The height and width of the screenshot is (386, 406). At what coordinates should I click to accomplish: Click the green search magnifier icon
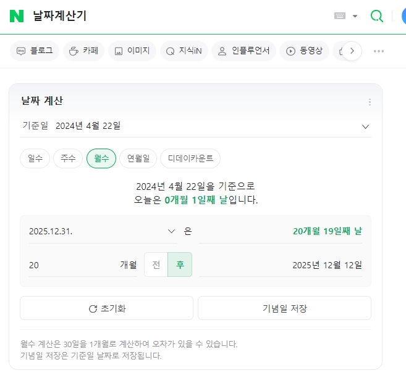(x=377, y=16)
